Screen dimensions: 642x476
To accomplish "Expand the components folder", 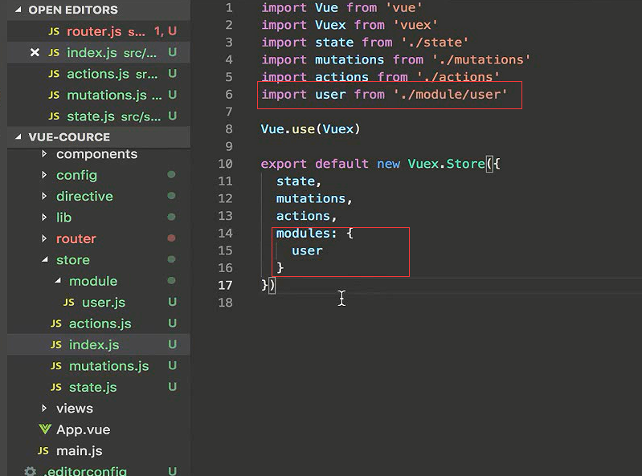I will click(x=44, y=154).
